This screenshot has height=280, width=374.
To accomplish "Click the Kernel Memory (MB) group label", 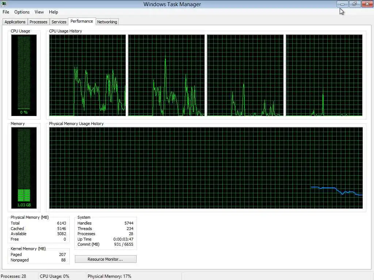I will click(28, 249).
